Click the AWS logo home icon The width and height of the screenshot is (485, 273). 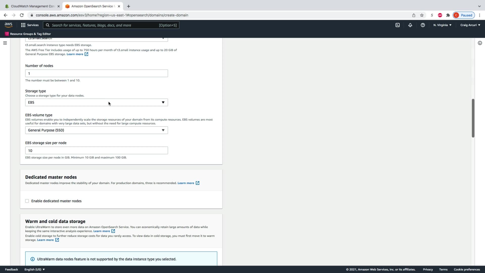(x=8, y=25)
